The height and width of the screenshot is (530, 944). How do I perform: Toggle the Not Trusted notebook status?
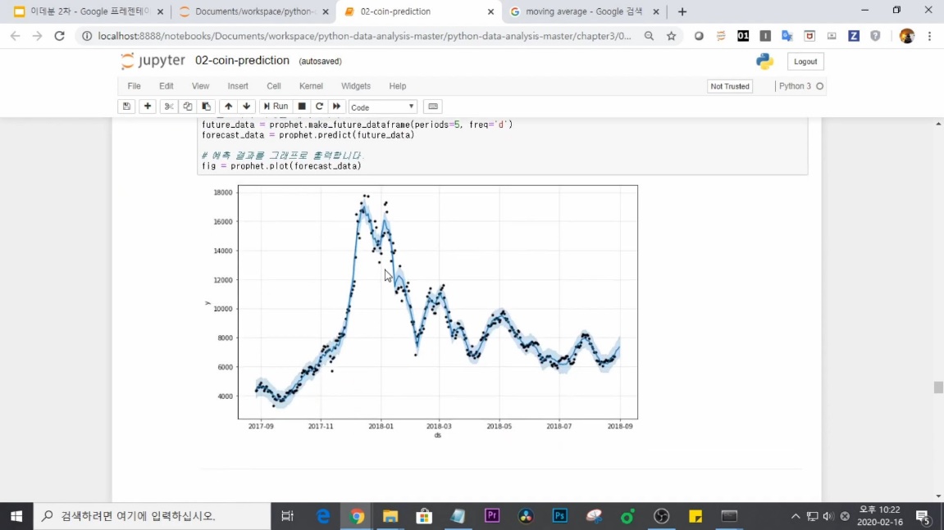[729, 86]
